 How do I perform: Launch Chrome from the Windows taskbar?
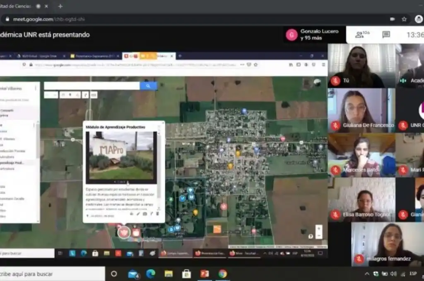[x=223, y=274]
